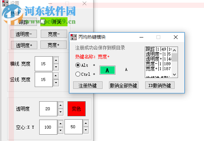204x141 pixels.
Task: Decrease 空心 X value with down arrow
Action: pos(60,130)
